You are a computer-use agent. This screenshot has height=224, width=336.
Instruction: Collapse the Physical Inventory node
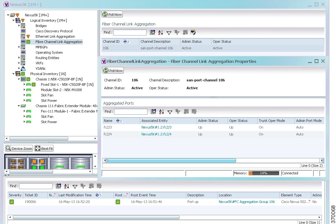(14, 74)
